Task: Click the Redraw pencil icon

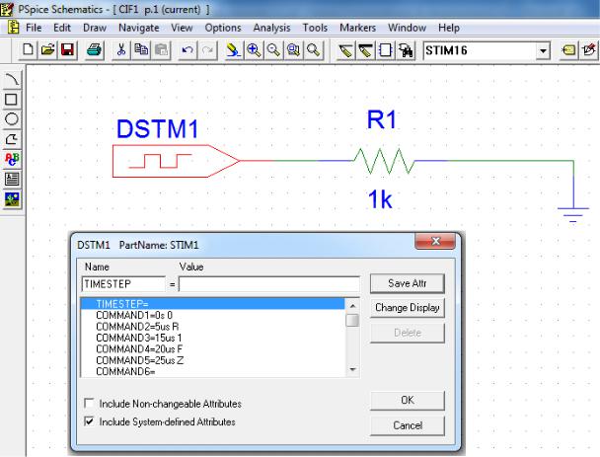Action: (234, 50)
